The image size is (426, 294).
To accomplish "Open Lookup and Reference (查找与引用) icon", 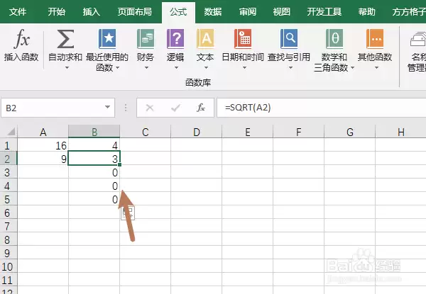I will 289,39.
